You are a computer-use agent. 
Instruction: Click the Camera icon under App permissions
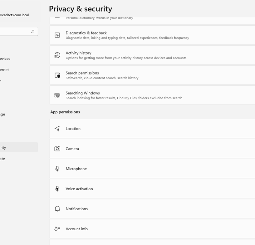(57, 149)
